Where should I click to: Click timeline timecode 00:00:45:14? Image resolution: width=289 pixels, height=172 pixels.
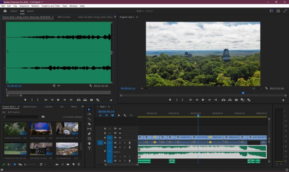coord(106,112)
